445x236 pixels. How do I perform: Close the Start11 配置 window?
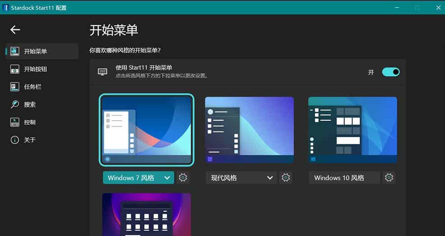tap(438, 8)
